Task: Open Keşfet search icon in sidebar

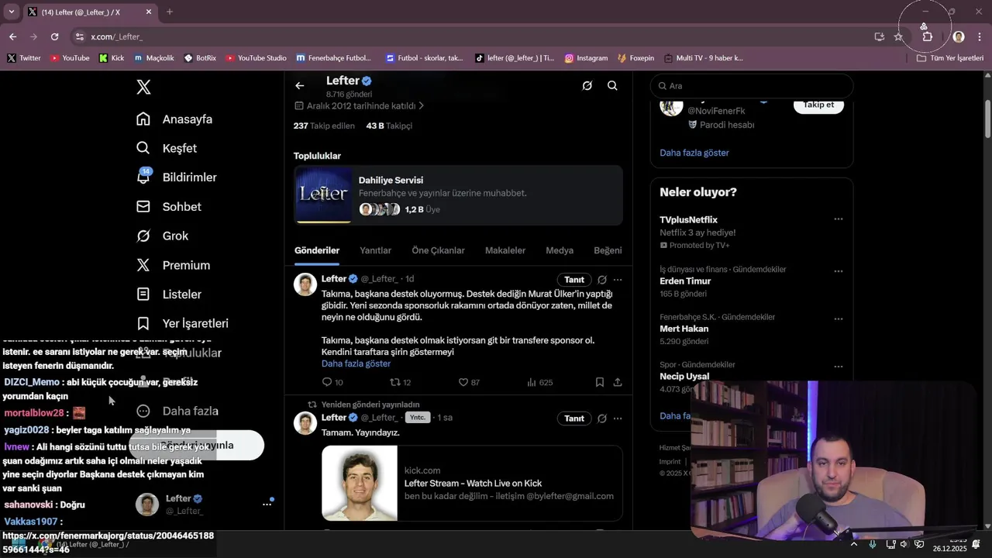Action: pyautogui.click(x=143, y=148)
